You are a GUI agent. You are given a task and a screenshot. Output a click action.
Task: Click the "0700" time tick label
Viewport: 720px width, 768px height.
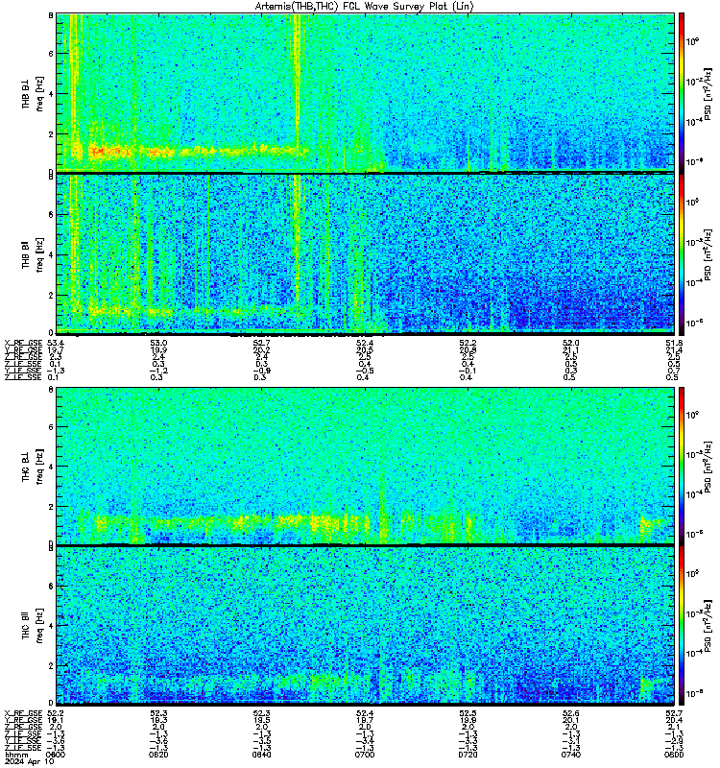pyautogui.click(x=365, y=755)
